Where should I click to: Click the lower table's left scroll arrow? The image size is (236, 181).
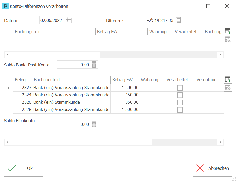tap(8, 142)
